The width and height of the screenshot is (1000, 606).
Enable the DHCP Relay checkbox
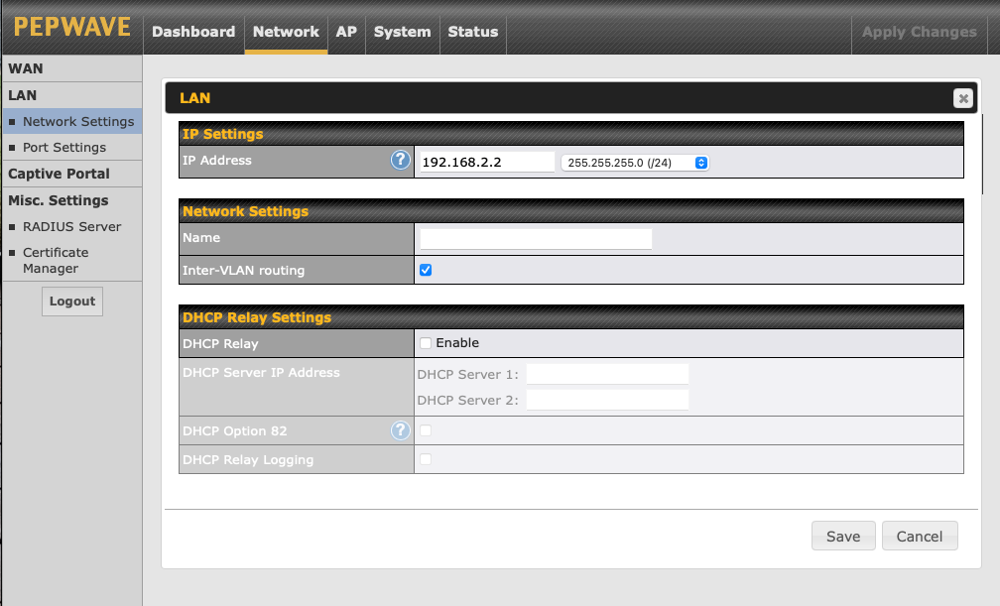tap(426, 343)
